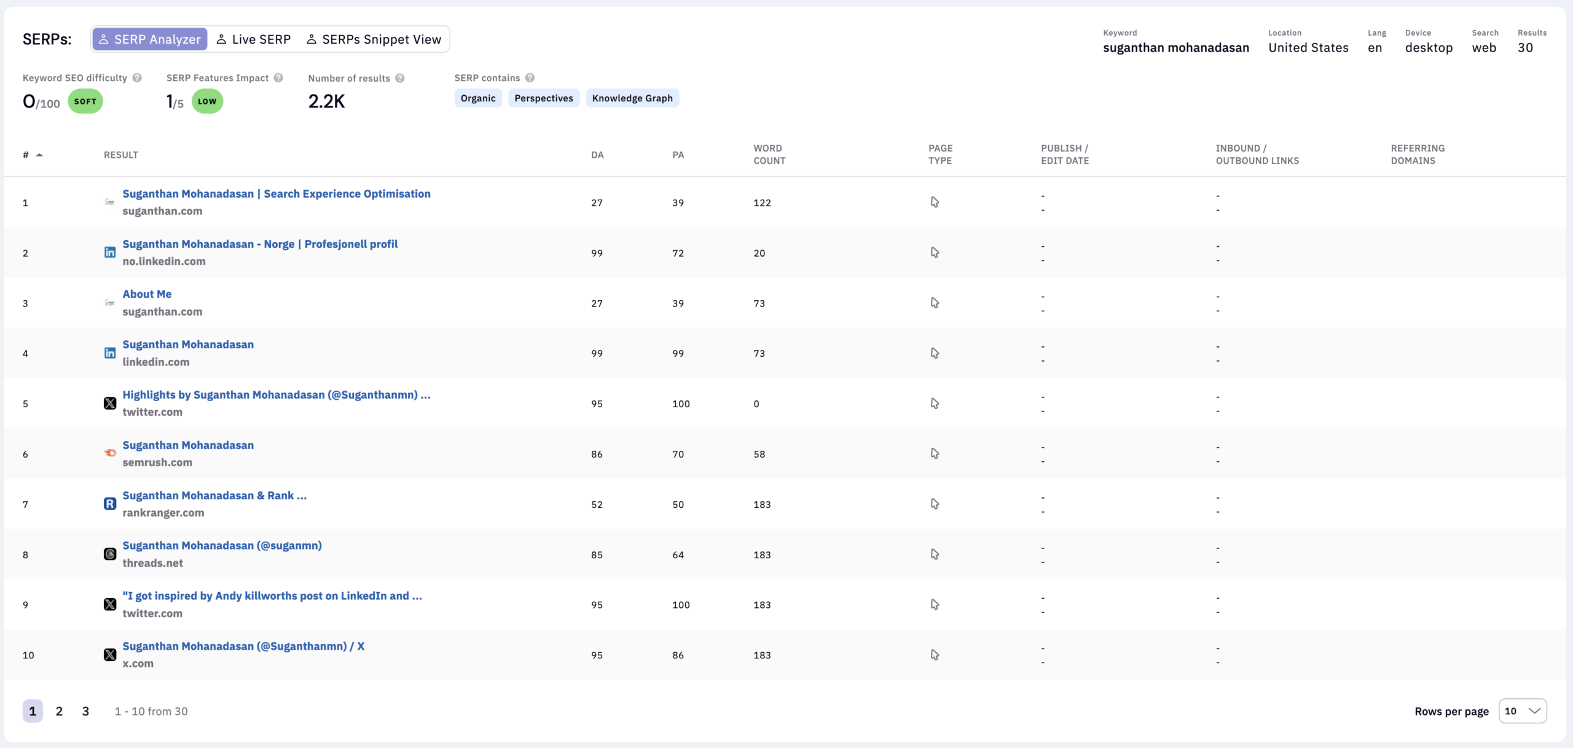The image size is (1573, 748).
Task: Click the Rank Ranger icon beside rankranger.com
Action: coord(111,504)
